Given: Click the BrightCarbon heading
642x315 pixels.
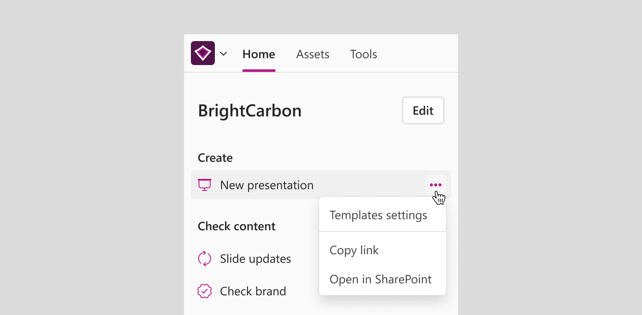Looking at the screenshot, I should pos(250,111).
